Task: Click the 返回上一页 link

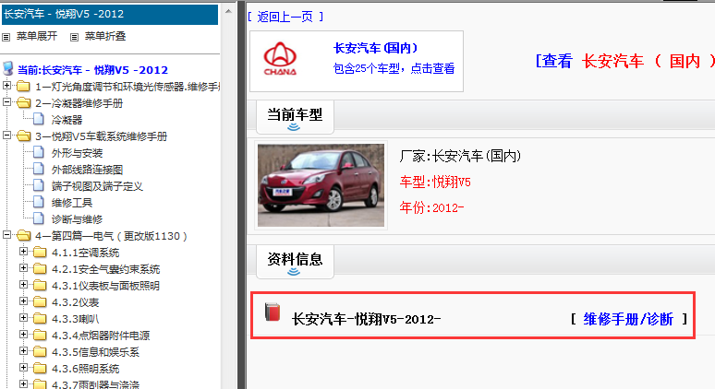Action: click(285, 17)
